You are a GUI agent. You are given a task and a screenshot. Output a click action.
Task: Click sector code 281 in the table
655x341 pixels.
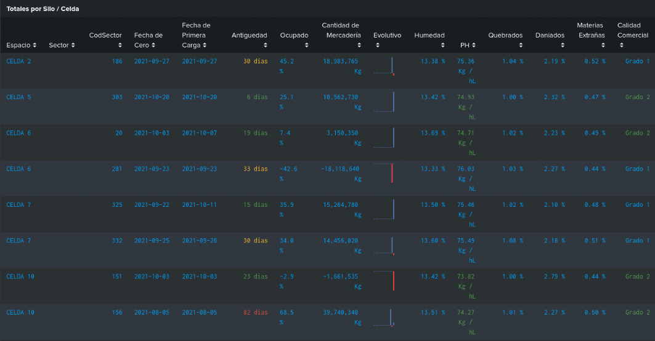point(116,169)
